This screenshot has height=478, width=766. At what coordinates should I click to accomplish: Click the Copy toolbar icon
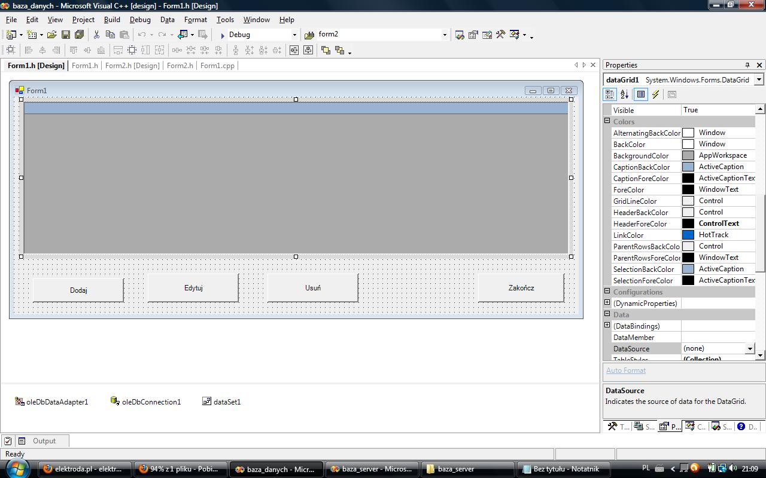click(x=111, y=35)
